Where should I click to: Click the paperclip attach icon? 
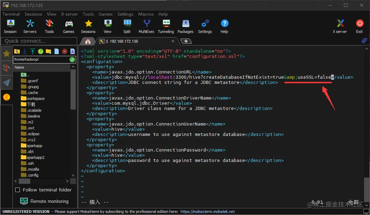click(364, 41)
